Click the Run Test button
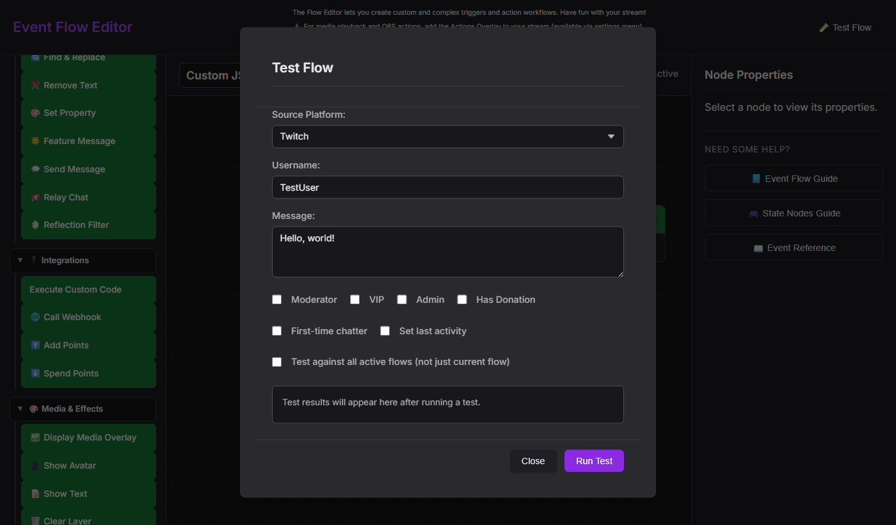 pos(594,460)
